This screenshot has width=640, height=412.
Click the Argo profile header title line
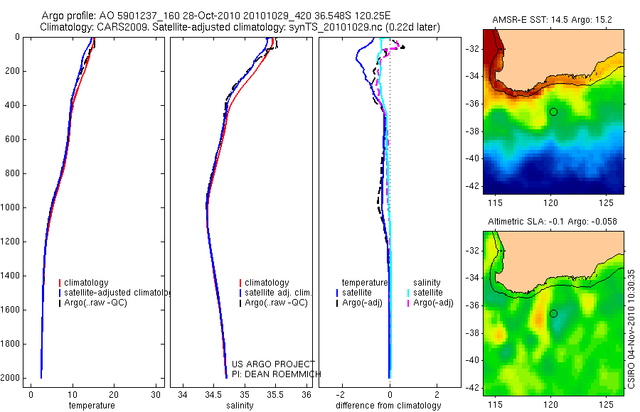(216, 16)
